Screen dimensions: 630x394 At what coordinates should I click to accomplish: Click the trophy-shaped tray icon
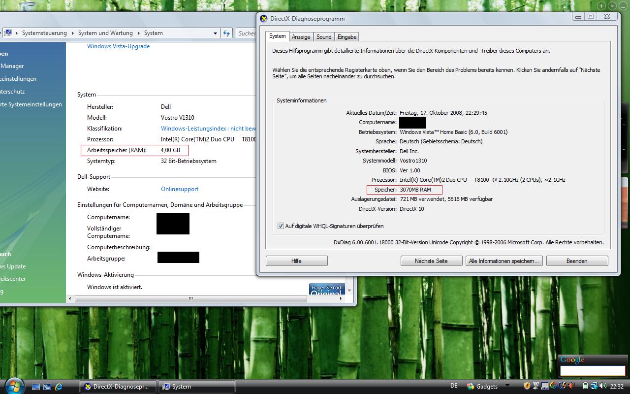pos(536,386)
